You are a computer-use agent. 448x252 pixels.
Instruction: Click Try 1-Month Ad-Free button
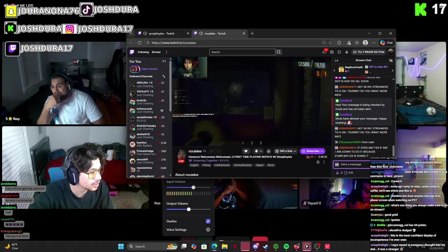(x=368, y=52)
